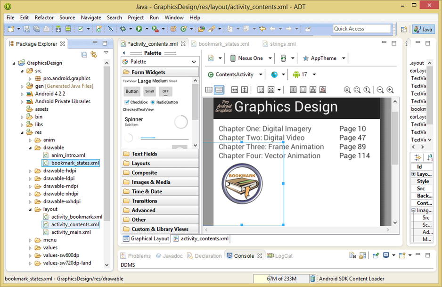Click the garbage collector trash icon
The image size is (442, 287).
312,279
